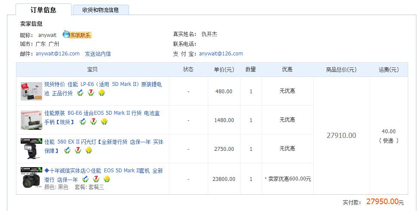Click the unit price 2750.00
419x211 pixels.
click(x=224, y=149)
